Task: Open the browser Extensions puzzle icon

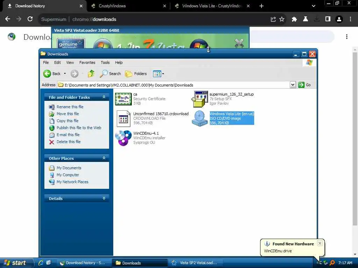Action: click(x=294, y=19)
